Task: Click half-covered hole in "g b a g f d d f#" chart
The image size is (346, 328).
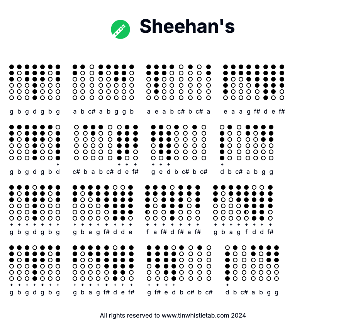Action: [246, 212]
